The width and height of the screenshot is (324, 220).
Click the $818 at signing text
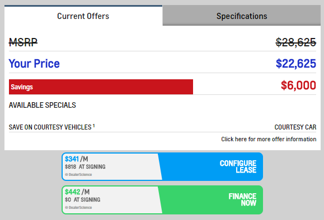[85, 166]
